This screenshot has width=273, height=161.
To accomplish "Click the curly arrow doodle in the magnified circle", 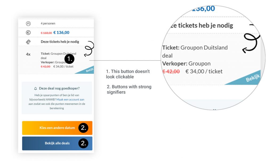I will (x=251, y=42).
